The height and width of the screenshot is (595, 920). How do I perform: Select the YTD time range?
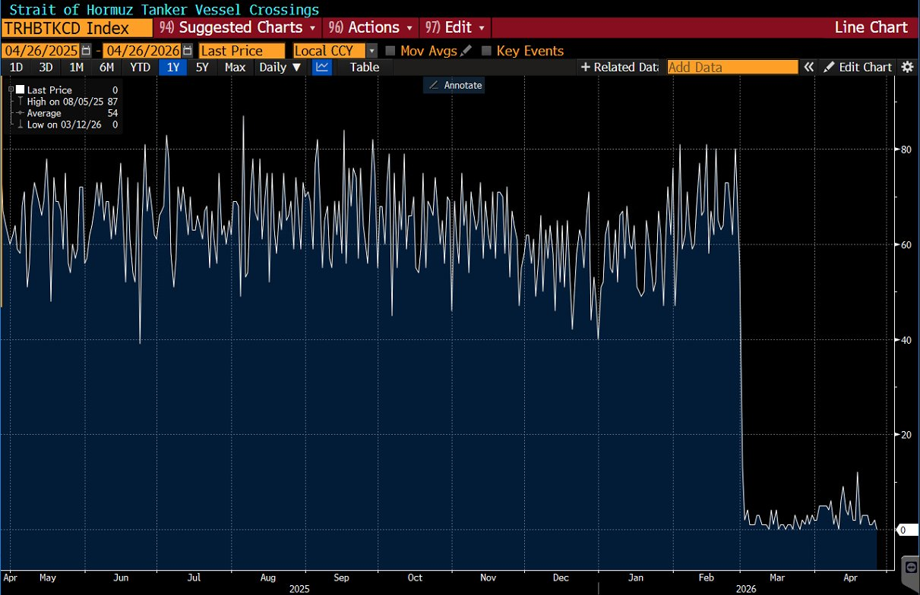(140, 67)
